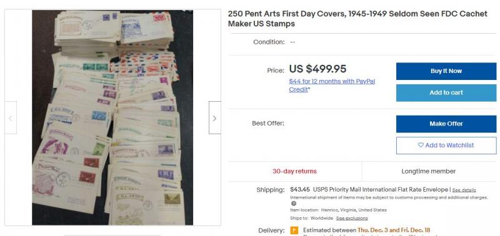Click the orange fast delivery icon
Viewport: 500px width, 236px height.
[x=294, y=230]
